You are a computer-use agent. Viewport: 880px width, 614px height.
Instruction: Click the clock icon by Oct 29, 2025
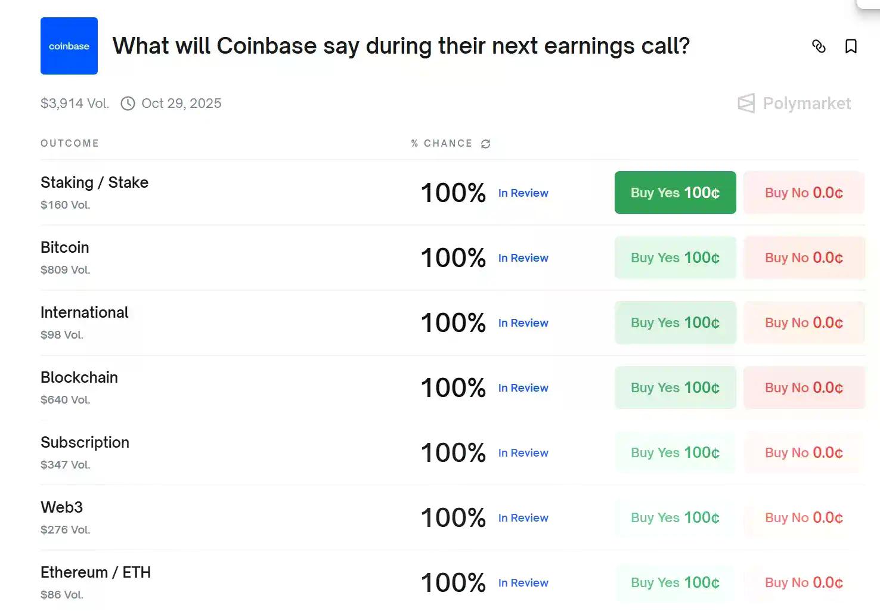pos(128,104)
